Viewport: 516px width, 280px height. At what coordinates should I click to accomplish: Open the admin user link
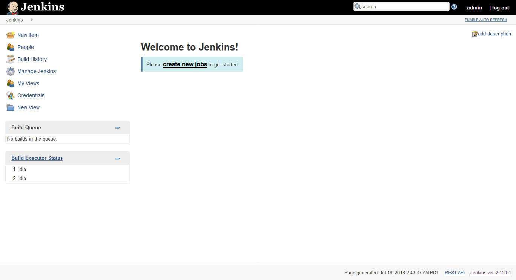(x=475, y=8)
